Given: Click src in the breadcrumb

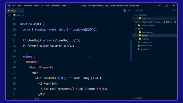Looking at the screenshot, I should coord(9,15).
